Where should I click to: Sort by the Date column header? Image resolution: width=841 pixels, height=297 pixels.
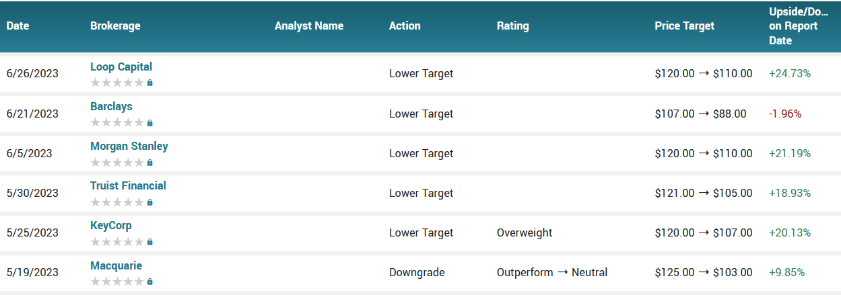pos(18,26)
